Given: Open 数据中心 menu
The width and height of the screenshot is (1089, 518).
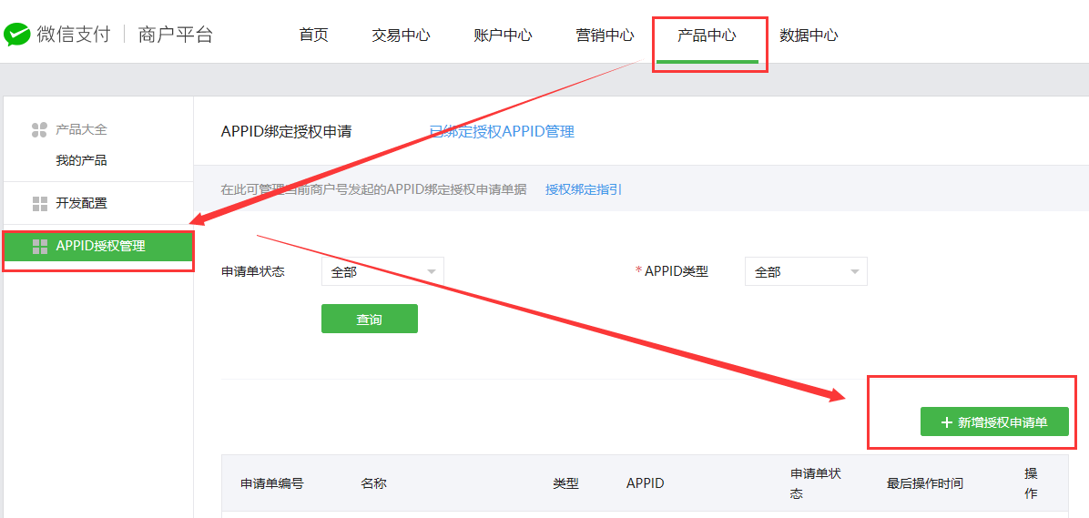Looking at the screenshot, I should [809, 36].
